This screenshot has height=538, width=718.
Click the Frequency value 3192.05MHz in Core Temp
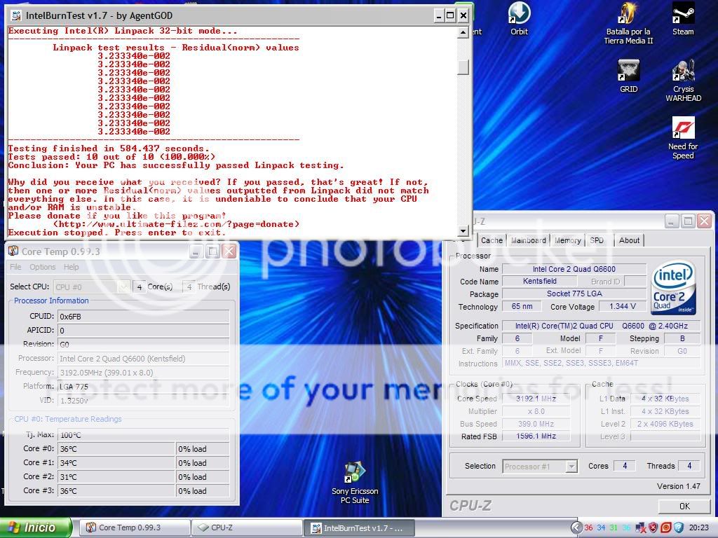(143, 373)
